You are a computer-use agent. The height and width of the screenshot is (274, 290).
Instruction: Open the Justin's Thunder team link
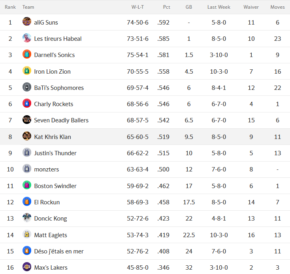[x=55, y=153]
